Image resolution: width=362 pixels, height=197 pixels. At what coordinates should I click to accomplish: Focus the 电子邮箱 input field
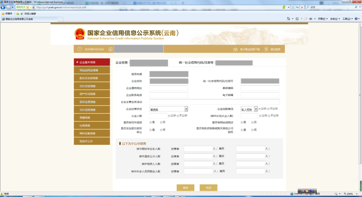tap(260, 95)
